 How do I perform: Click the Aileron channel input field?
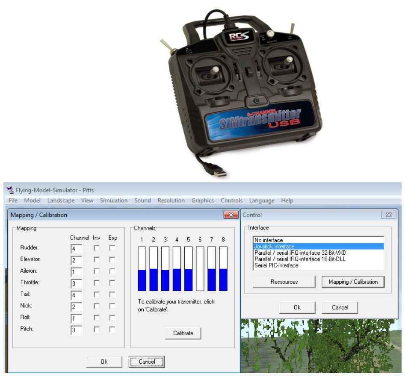(x=76, y=272)
